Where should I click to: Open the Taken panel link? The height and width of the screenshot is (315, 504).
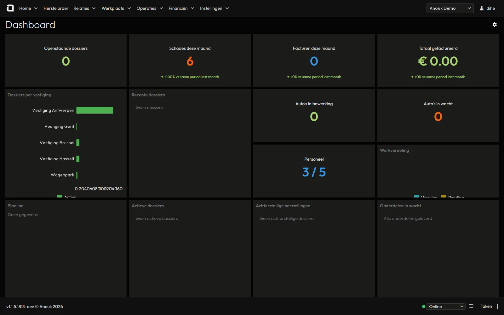click(x=486, y=306)
